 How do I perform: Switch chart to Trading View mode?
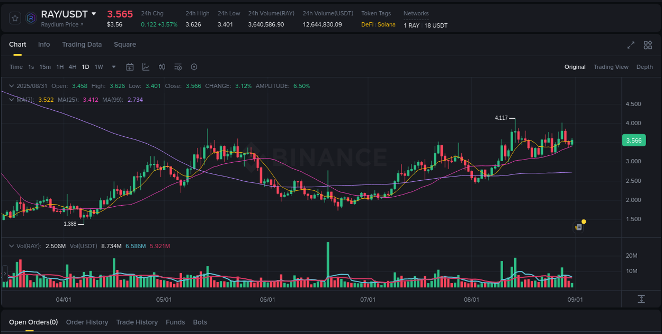coord(611,67)
